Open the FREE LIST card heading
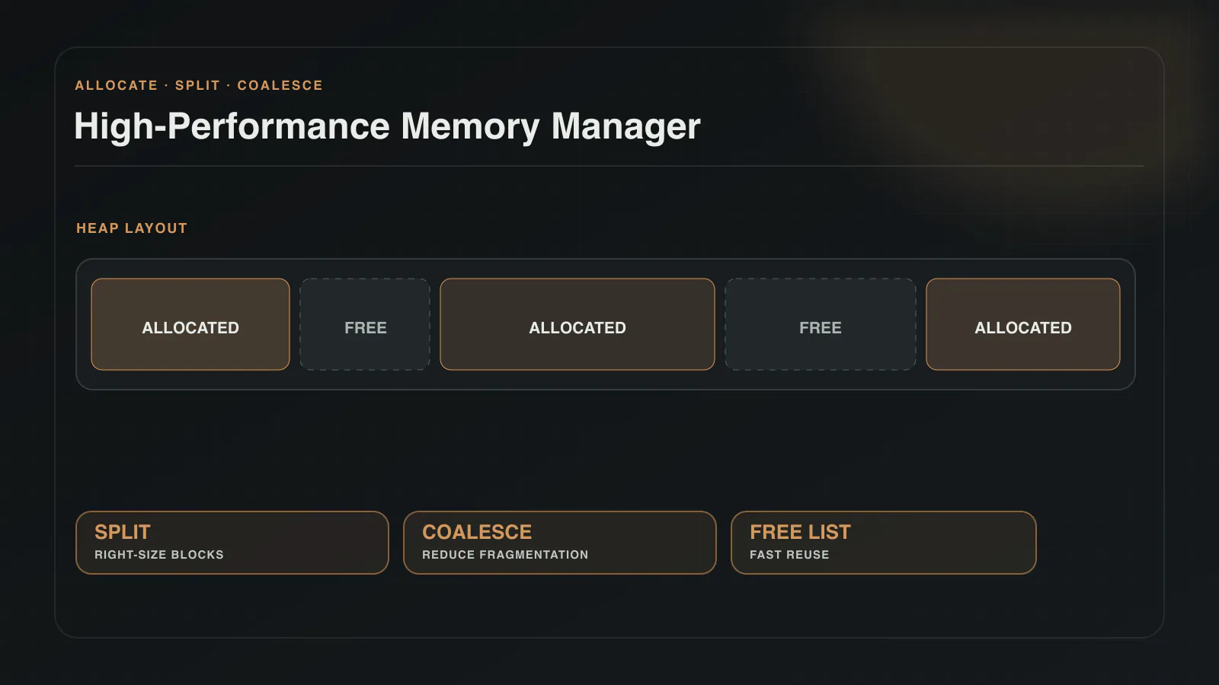Screen dimensions: 1219x685 pyautogui.click(x=800, y=532)
